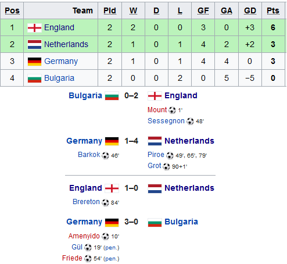The image size is (287, 264).
Task: Click the England flag in England–Netherlands match
Action: [112, 188]
